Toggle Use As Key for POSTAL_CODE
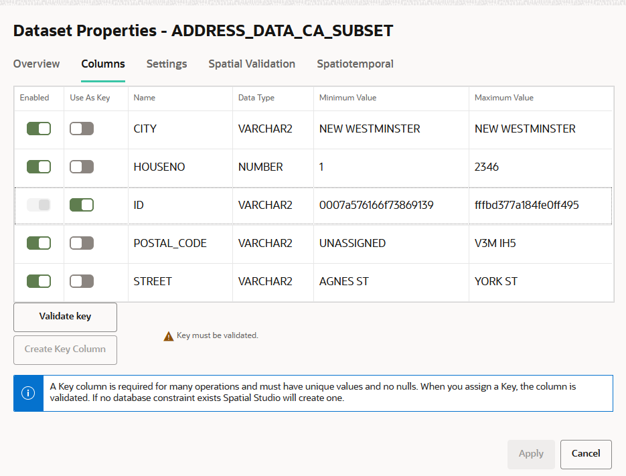Viewport: 626px width, 476px height. click(82, 243)
